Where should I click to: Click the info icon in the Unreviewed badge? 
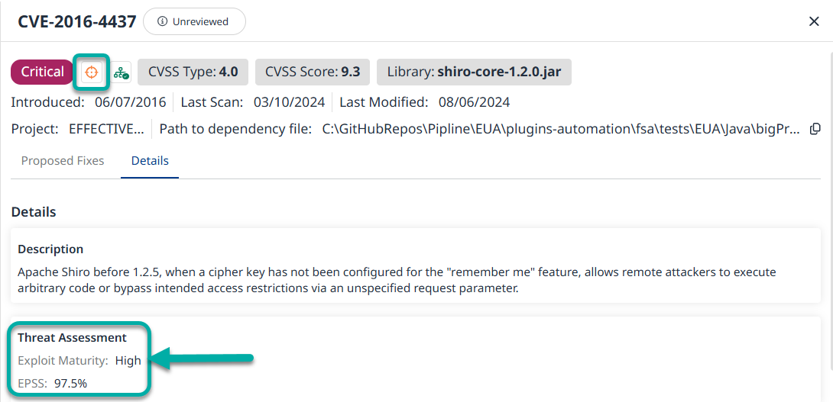point(162,22)
